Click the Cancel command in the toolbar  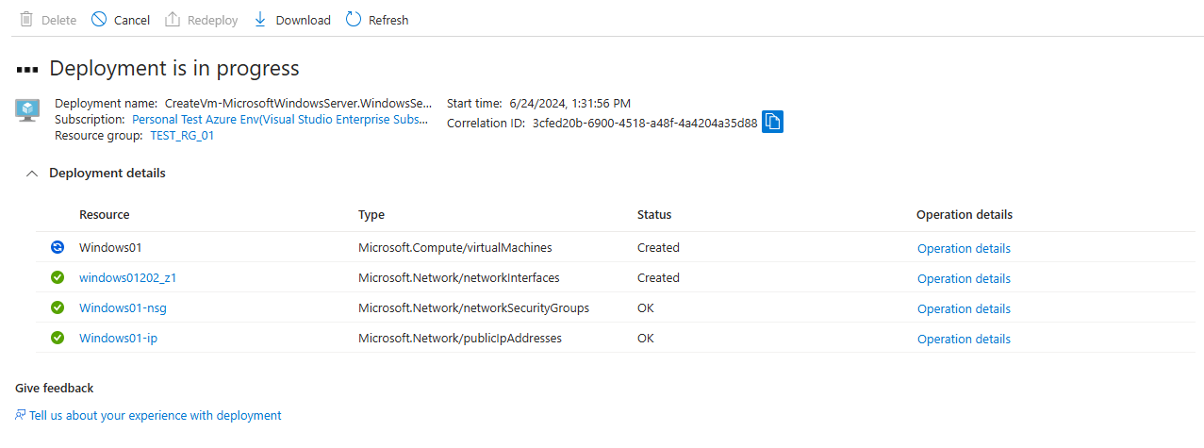click(x=121, y=20)
